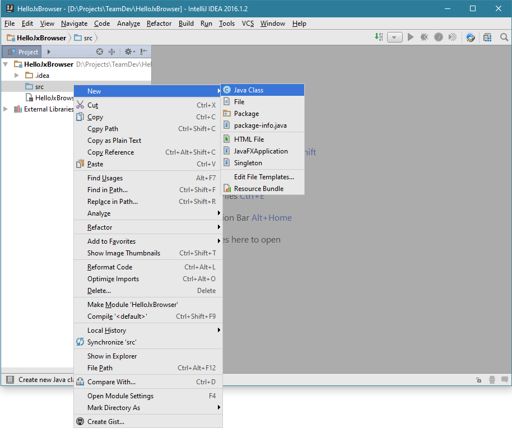
Task: Select the Resource Bundle icon entry
Action: coord(227,188)
